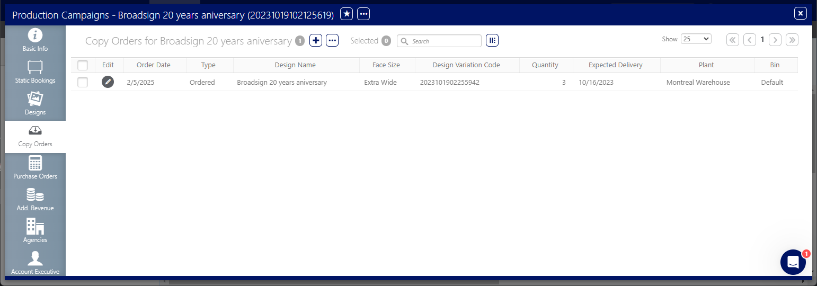The image size is (817, 286).
Task: Open the Add. Revenue section
Action: pos(35,200)
